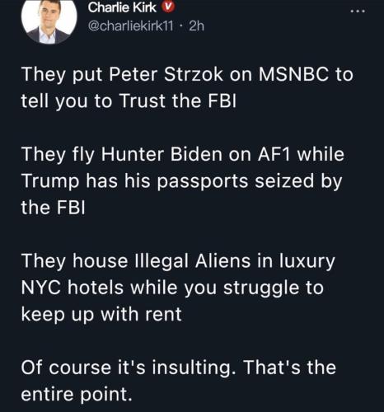The image size is (384, 412).
Task: Open the Charlie Kirk display name link
Action: coord(122,7)
